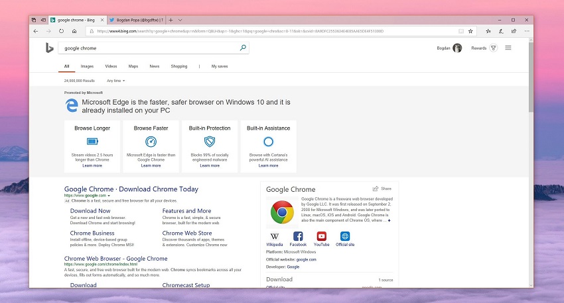This screenshot has height=303, width=564.
Task: Expand the google.com ad URL dropdown arrow
Action: click(x=109, y=196)
